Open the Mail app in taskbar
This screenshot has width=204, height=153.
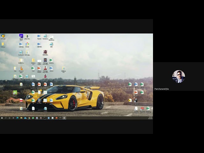[25, 118]
